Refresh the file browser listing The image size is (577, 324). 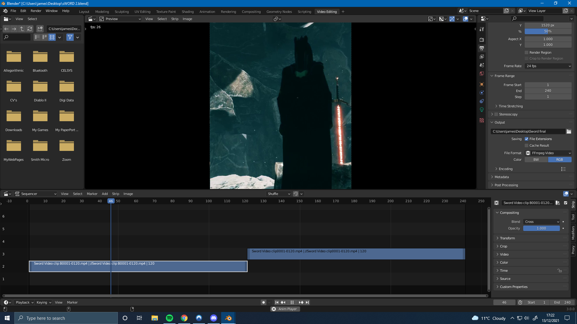30,29
